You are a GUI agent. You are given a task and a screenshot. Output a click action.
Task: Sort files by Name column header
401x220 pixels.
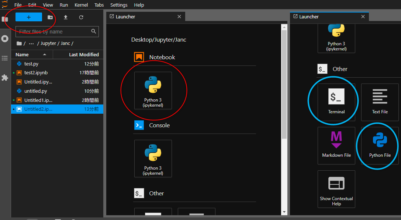coord(22,54)
